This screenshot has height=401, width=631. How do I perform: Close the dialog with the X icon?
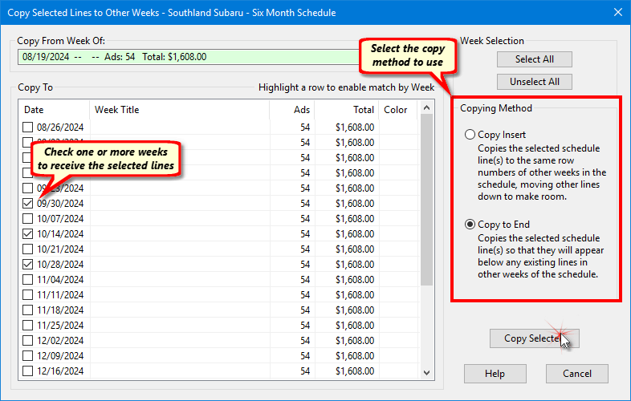click(618, 13)
